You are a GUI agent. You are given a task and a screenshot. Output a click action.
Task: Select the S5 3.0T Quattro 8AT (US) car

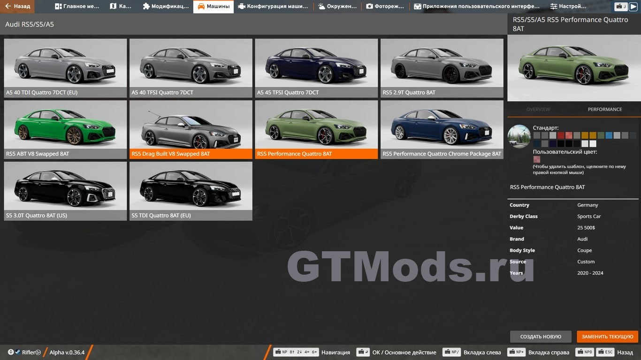point(65,191)
